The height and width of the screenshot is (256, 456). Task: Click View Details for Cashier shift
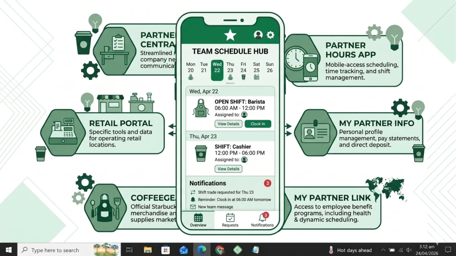[228, 169]
